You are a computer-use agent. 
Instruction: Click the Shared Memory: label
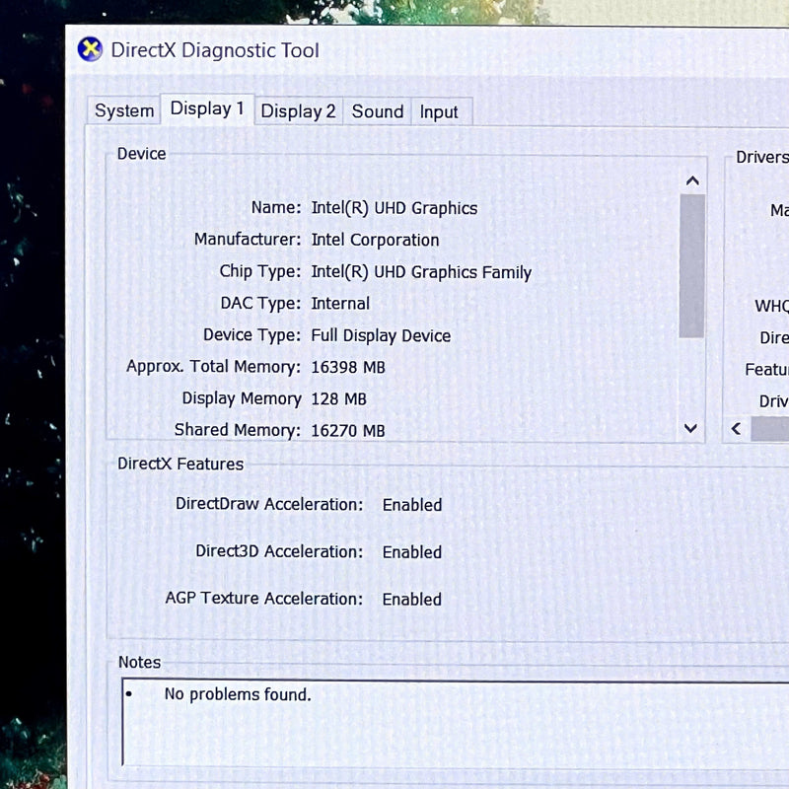[x=238, y=430]
